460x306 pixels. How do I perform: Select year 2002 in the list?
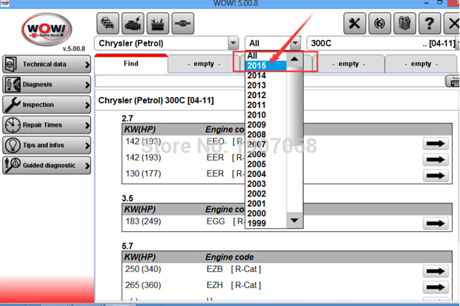tap(266, 194)
